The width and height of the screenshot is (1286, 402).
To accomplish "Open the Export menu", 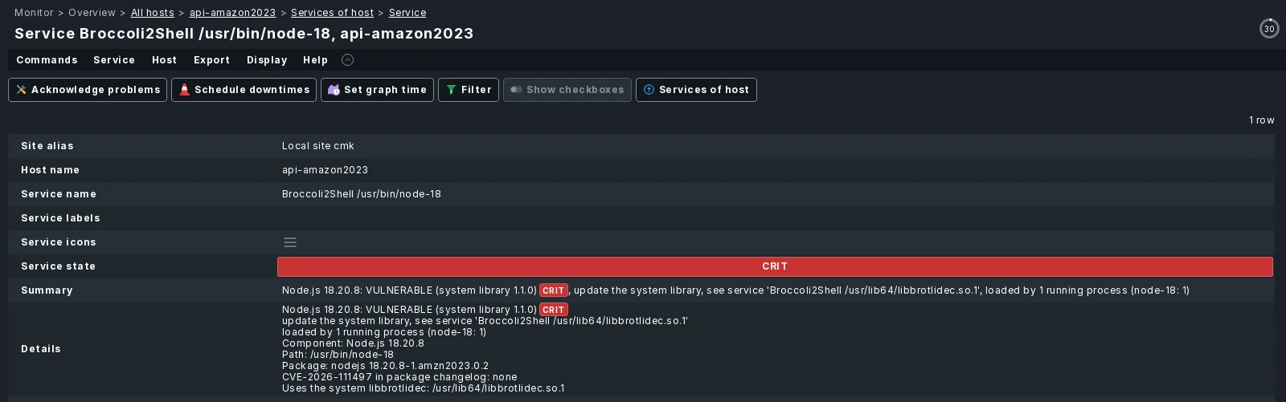I will 211,60.
